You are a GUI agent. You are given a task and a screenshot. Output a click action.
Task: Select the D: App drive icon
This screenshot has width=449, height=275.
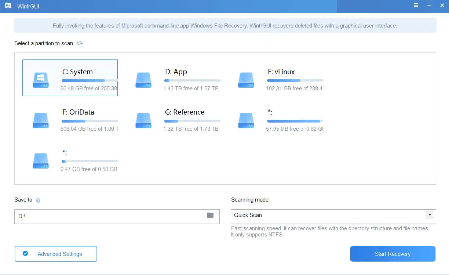click(143, 80)
